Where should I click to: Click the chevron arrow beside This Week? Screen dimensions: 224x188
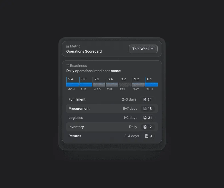click(152, 49)
